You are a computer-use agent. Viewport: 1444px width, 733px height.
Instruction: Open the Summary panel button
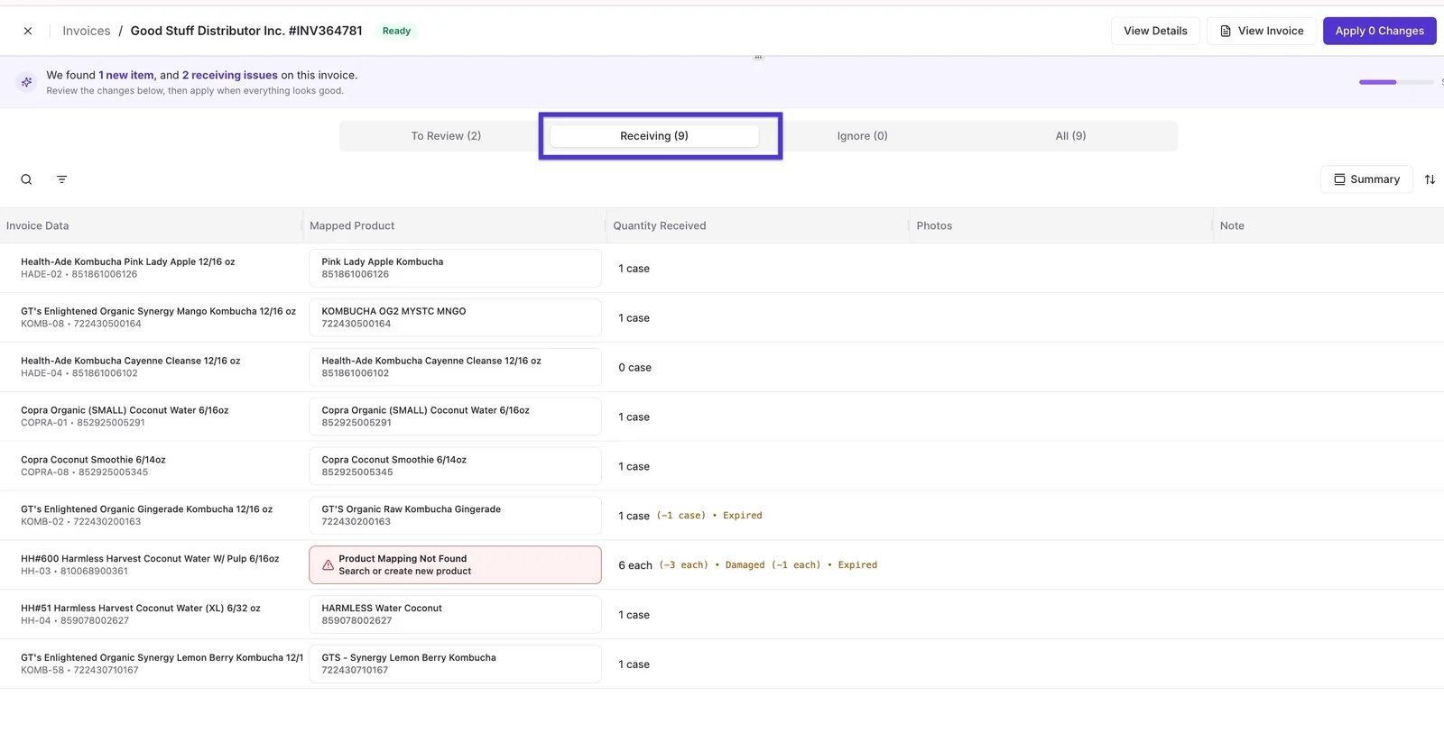coord(1366,179)
